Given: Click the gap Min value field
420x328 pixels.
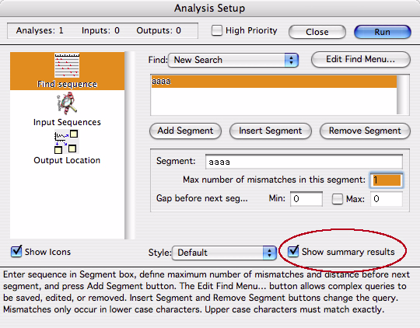Looking at the screenshot, I should click(306, 199).
